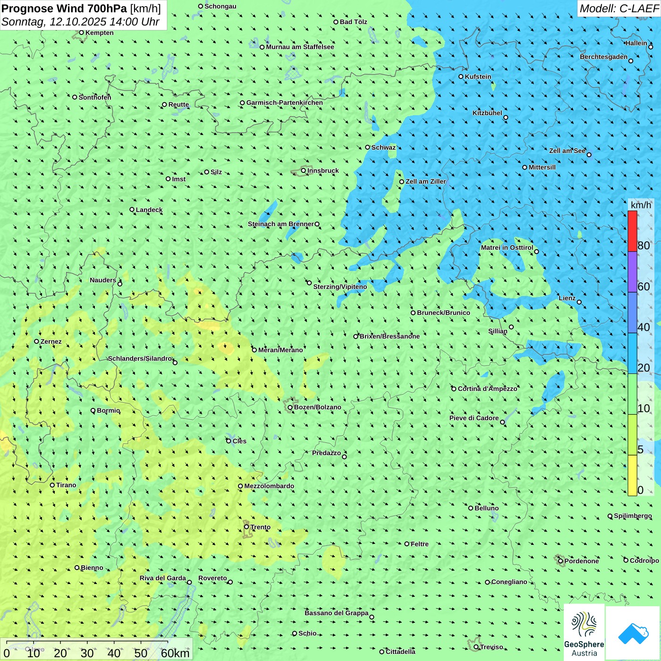
Task: Select the Zernez city label
Action: coord(51,341)
